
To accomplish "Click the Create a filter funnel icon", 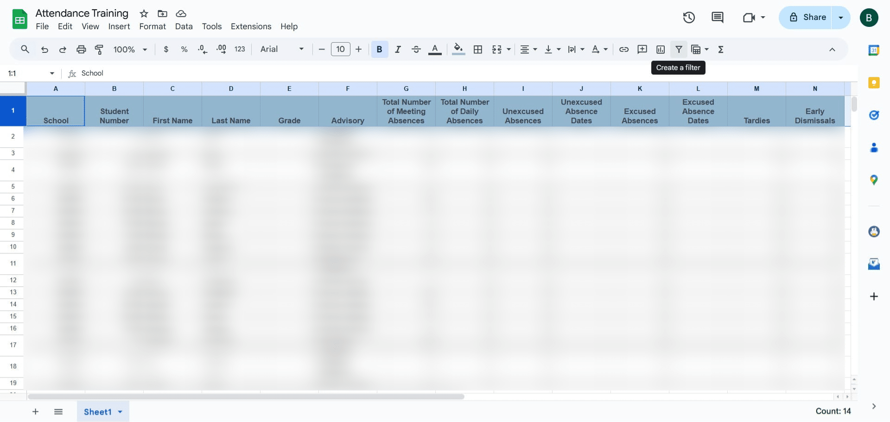I will point(679,49).
